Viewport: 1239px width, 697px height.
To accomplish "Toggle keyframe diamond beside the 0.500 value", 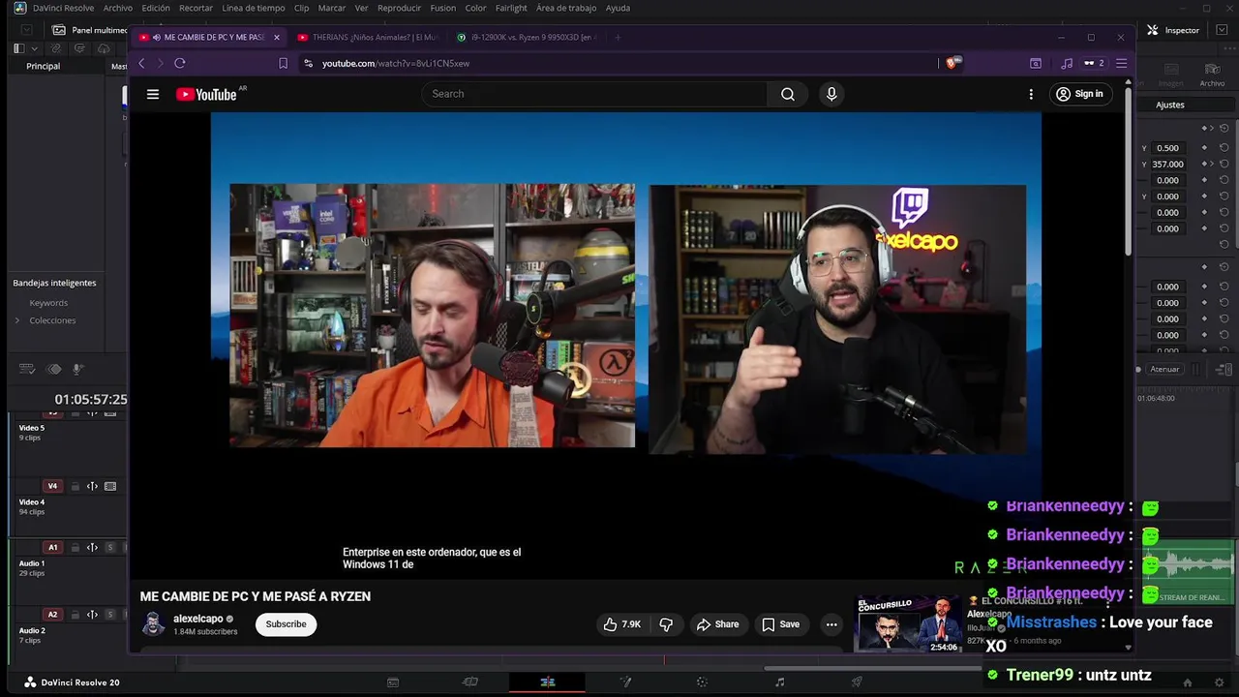I will coord(1204,148).
